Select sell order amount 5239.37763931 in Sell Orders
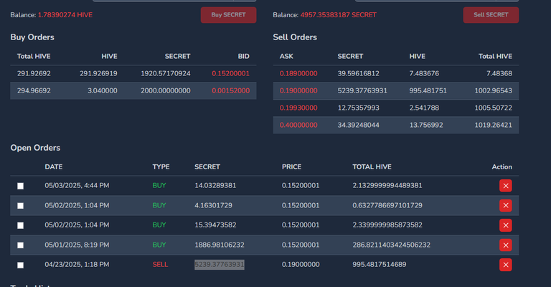 pos(362,90)
